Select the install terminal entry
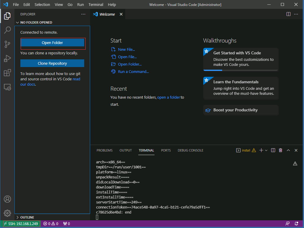Screen dimensions: 304x228 pos(246,150)
